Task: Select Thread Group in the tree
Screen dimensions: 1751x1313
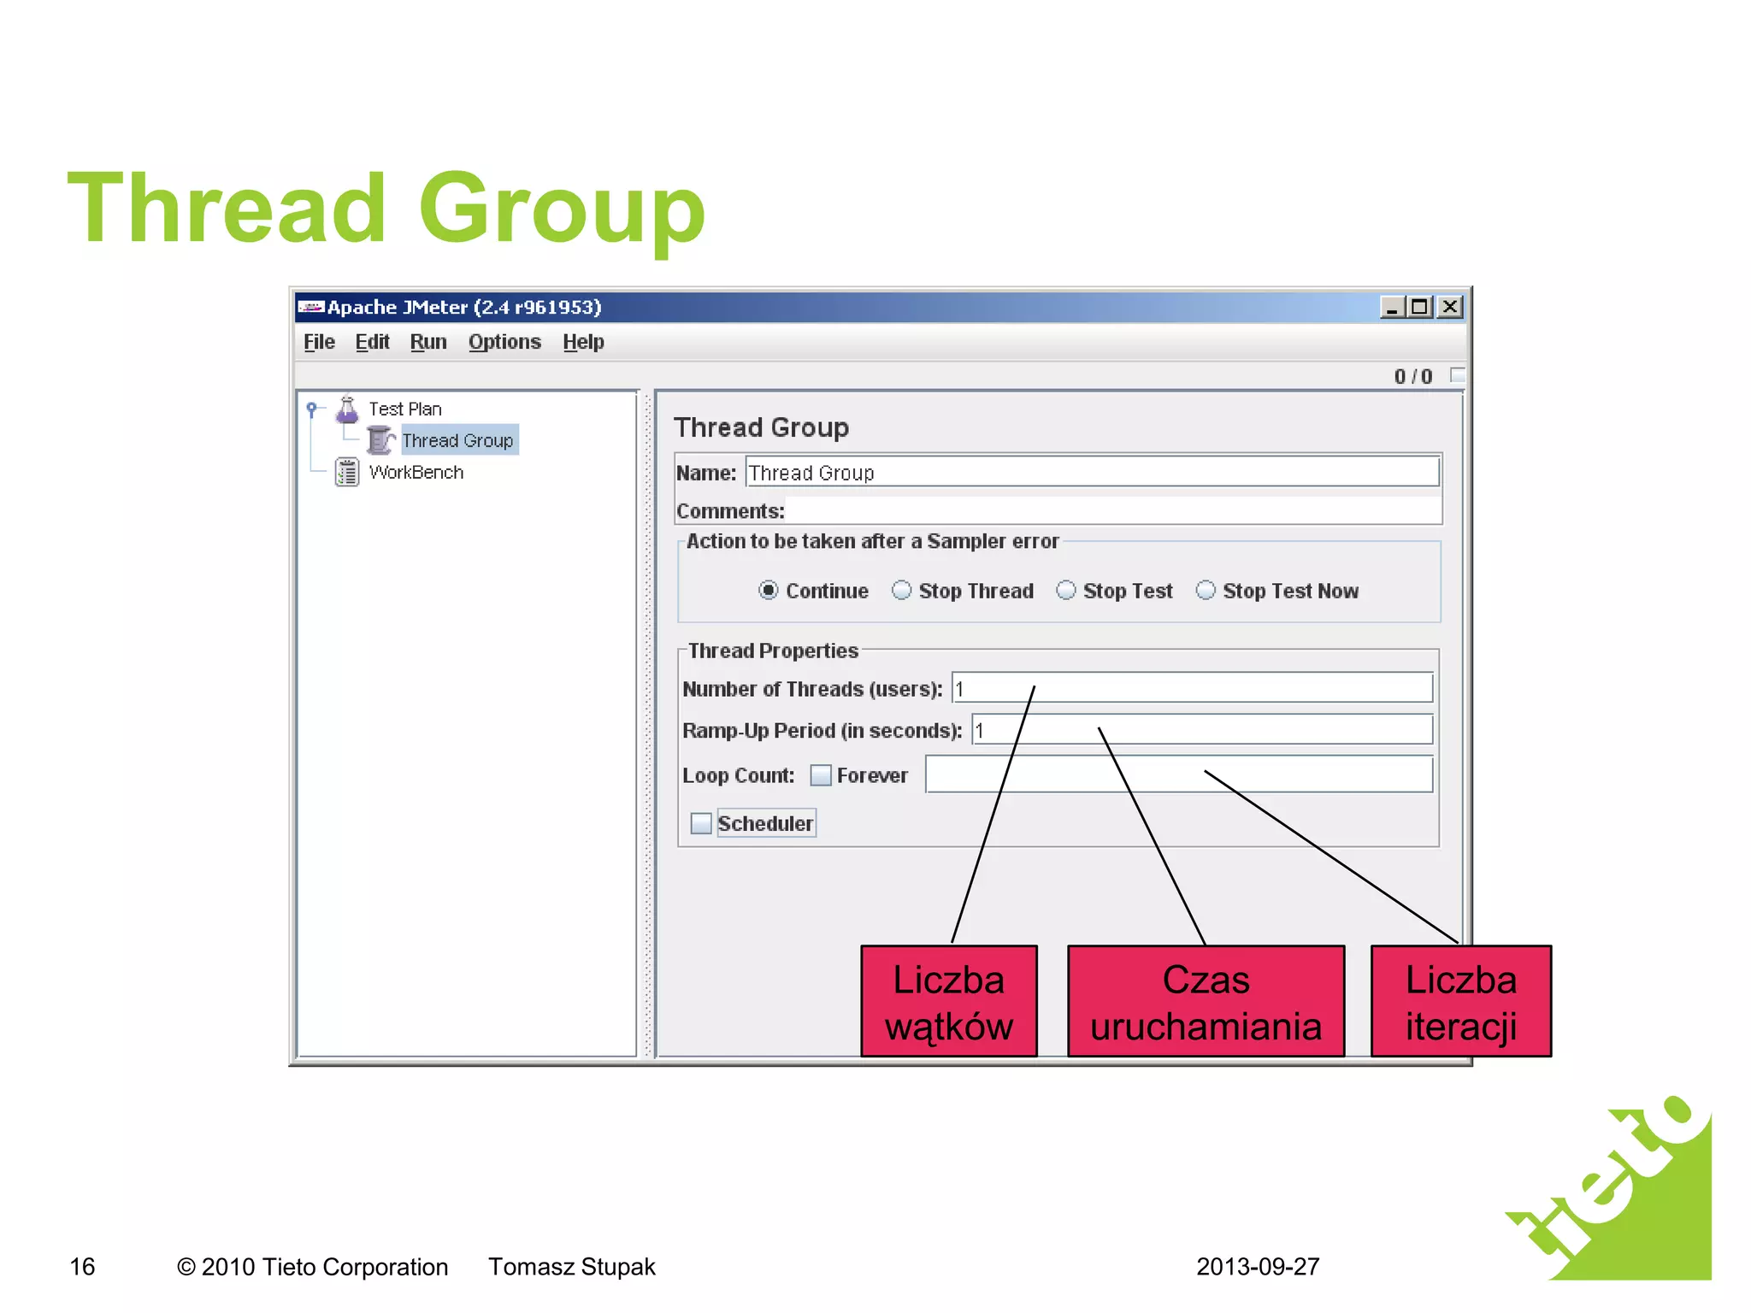Action: click(x=458, y=440)
